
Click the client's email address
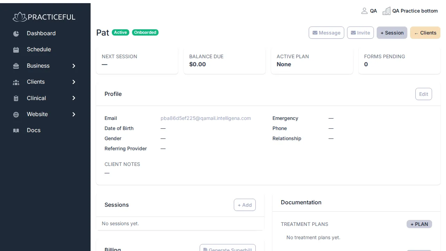(x=206, y=118)
